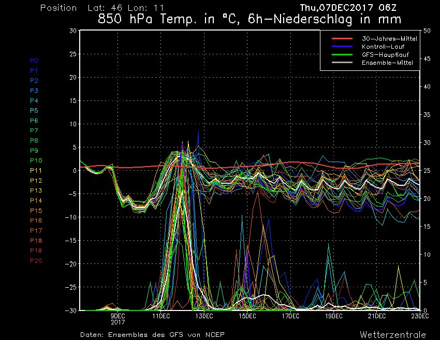The image size is (440, 340).
Task: Click the "Daten: Ensembles des GFS von NCEP" credit
Action: point(152,335)
